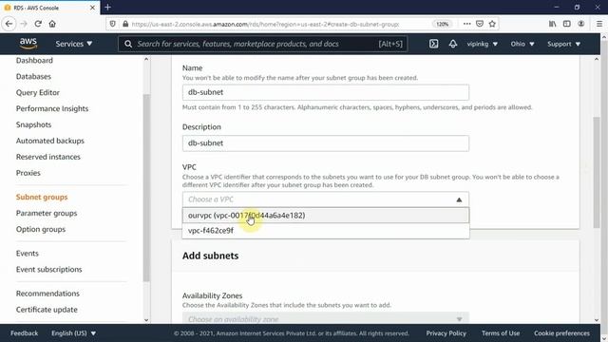Open Option groups
Viewport: 608px width, 342px height.
tap(40, 229)
